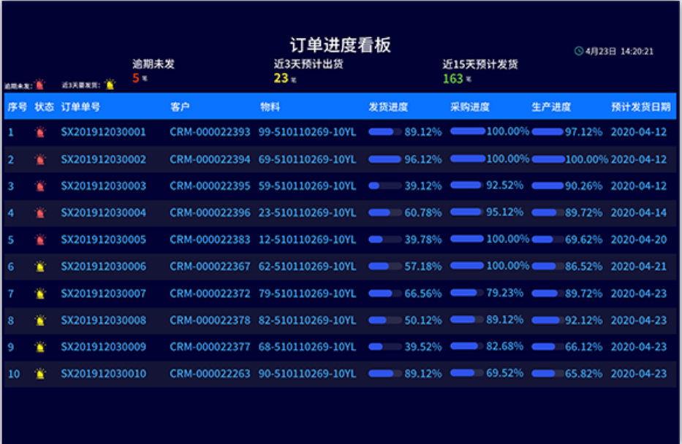Image resolution: width=682 pixels, height=444 pixels.
Task: Click the red alarm icon in row 5
Action: pos(39,240)
